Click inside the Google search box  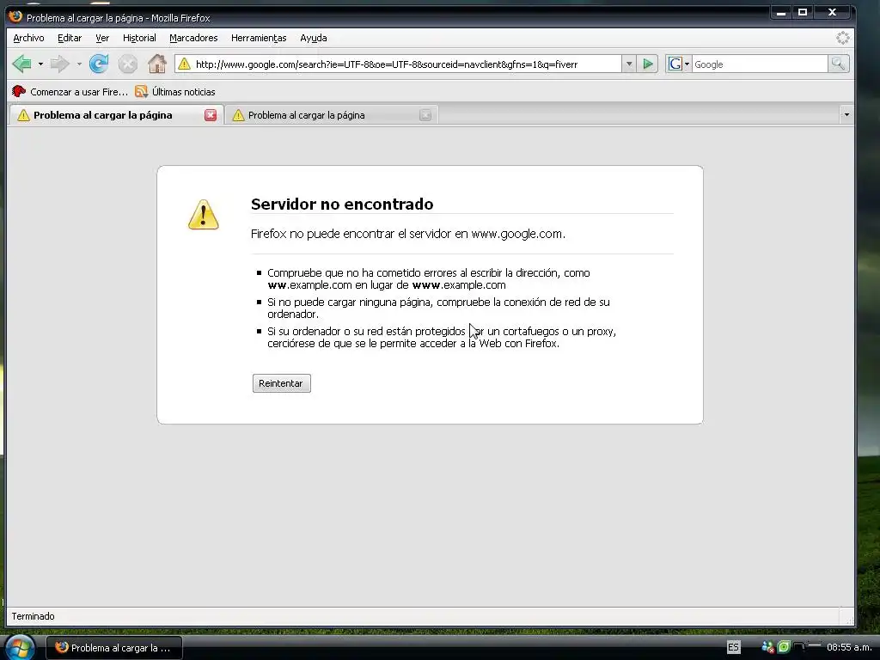coord(760,64)
